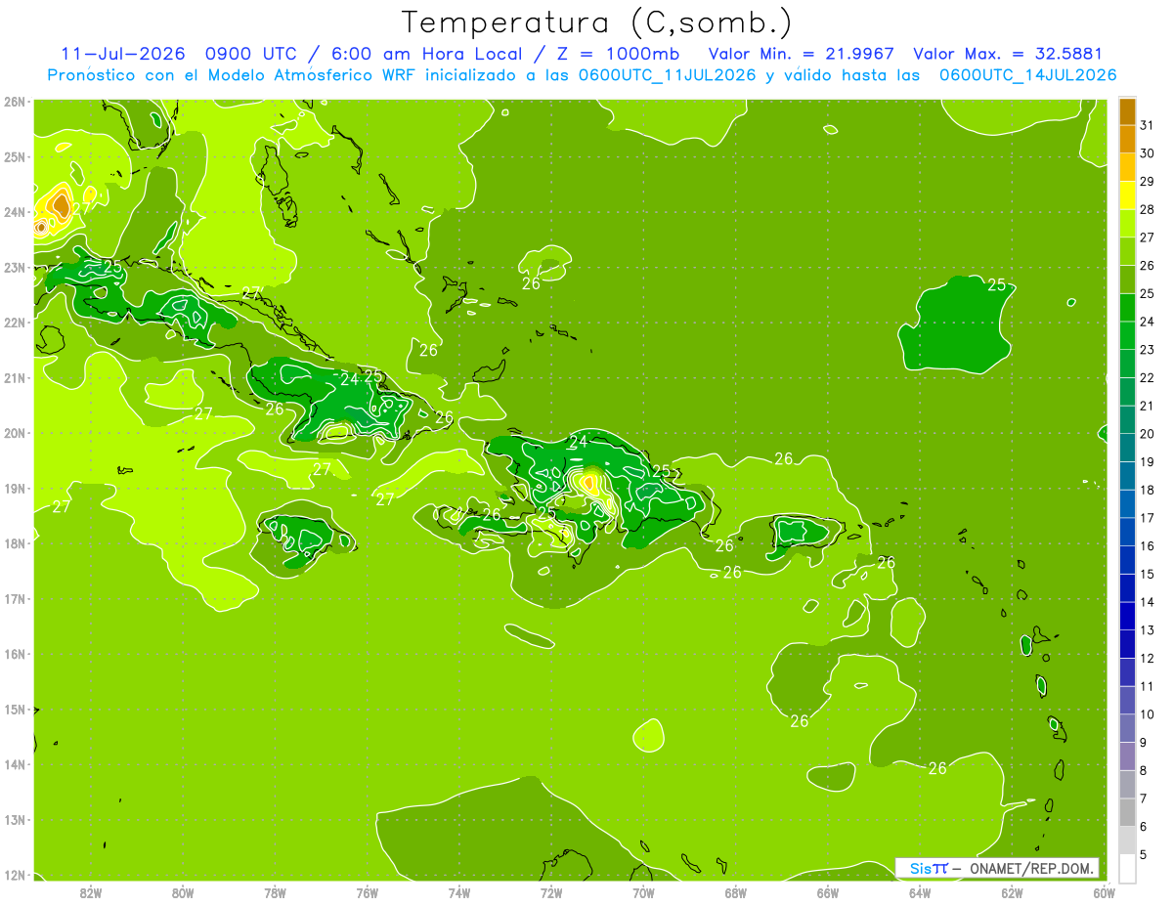Click the "18N" latitude label
The width and height of the screenshot is (1173, 906).
15,543
